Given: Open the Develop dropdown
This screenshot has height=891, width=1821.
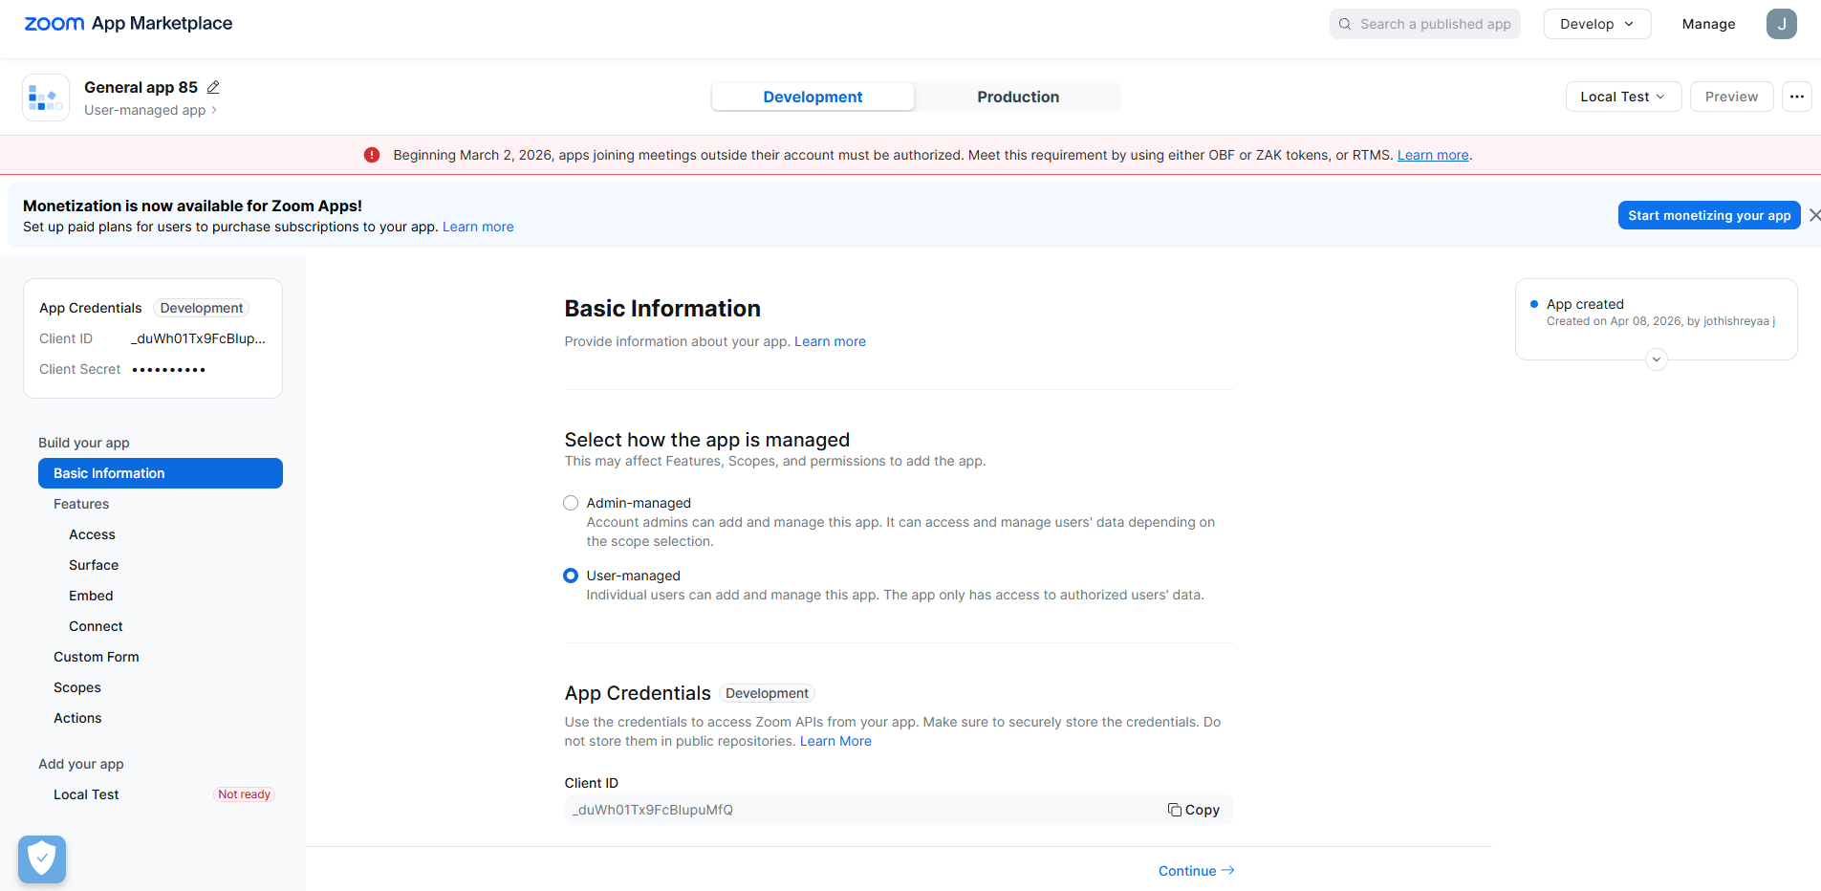Looking at the screenshot, I should point(1597,24).
